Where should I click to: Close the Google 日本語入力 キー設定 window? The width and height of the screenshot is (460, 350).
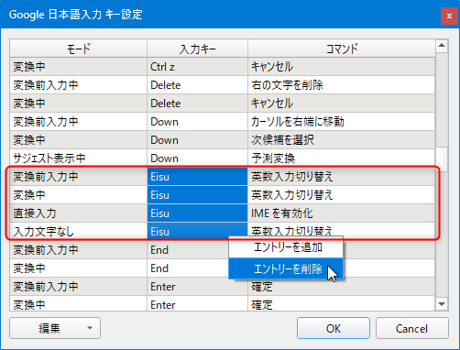point(449,16)
